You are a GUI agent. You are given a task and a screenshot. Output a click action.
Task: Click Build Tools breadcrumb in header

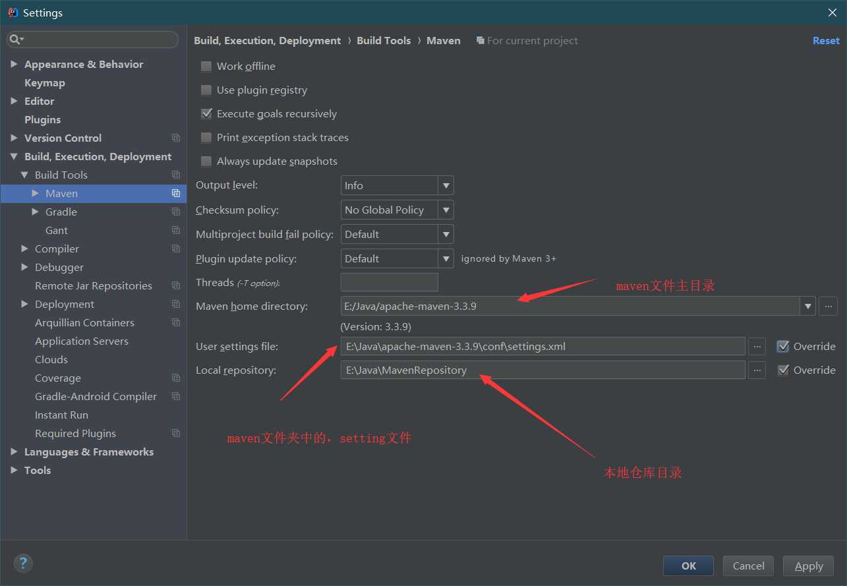(384, 40)
